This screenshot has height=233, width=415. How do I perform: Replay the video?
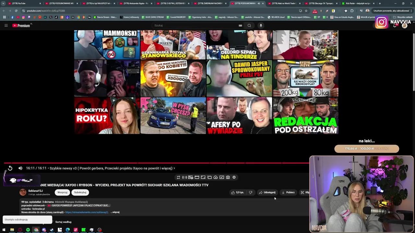[10, 168]
